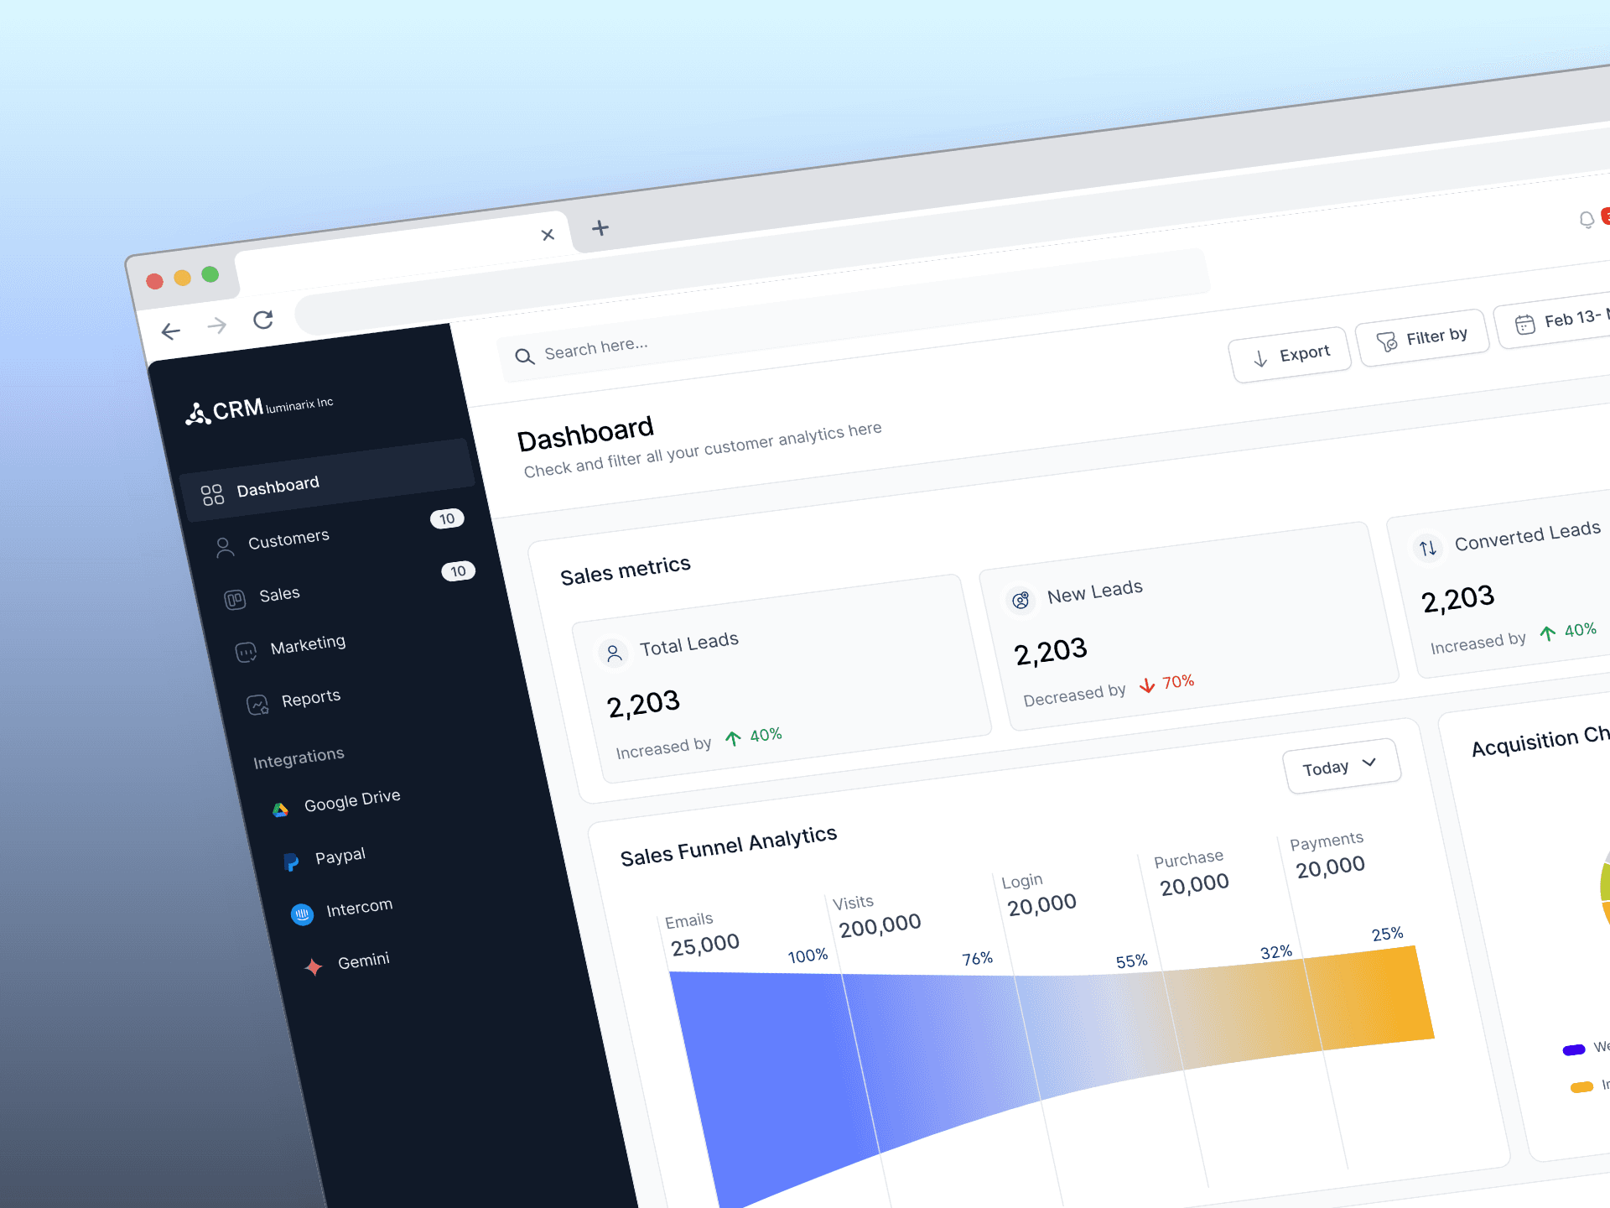Click the Total Leads person icon
Screen dimensions: 1610x1208
[x=614, y=653]
